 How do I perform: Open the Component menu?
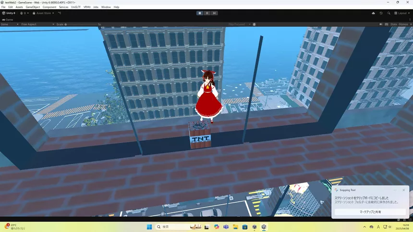click(49, 7)
